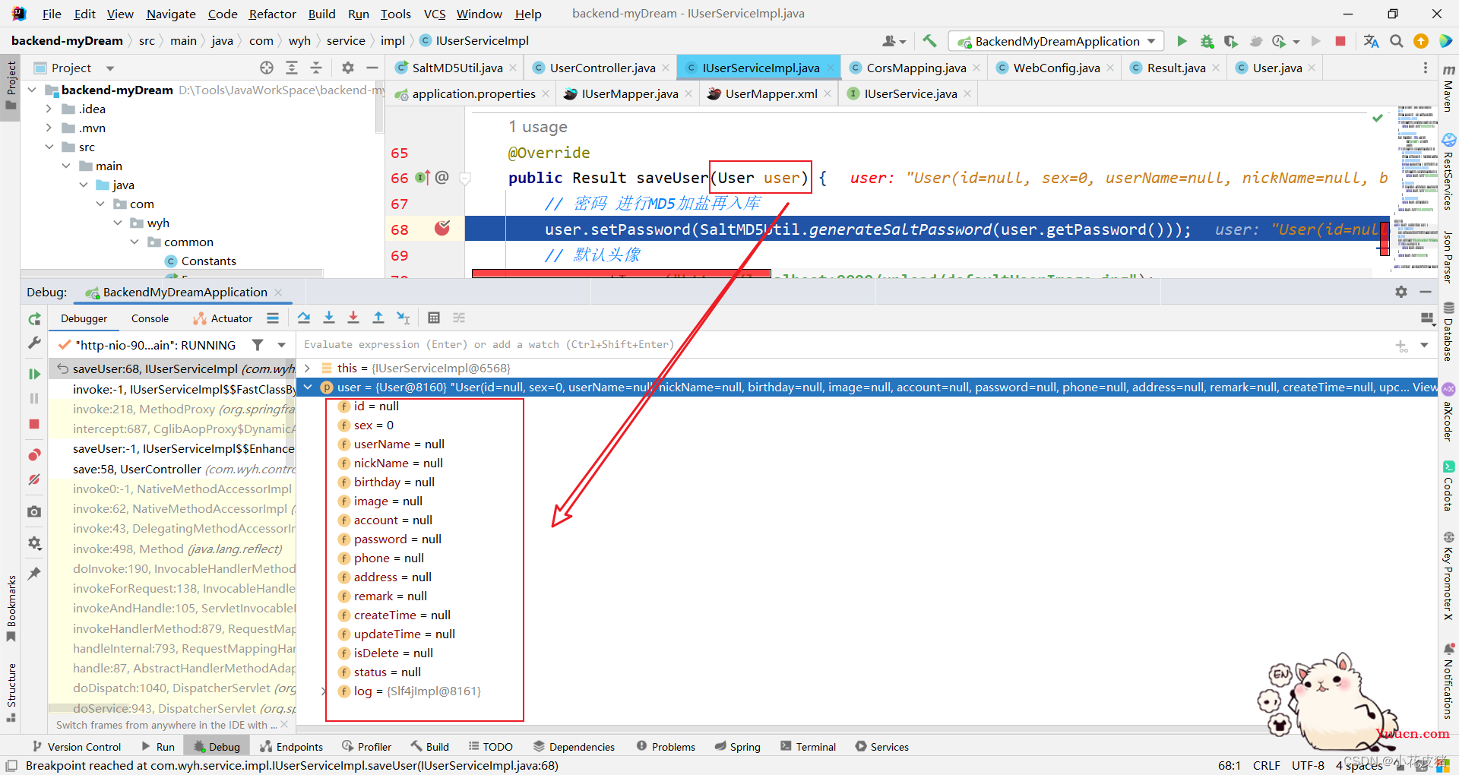This screenshot has height=775, width=1459.
Task: Expand the .idea folder
Action: click(49, 109)
